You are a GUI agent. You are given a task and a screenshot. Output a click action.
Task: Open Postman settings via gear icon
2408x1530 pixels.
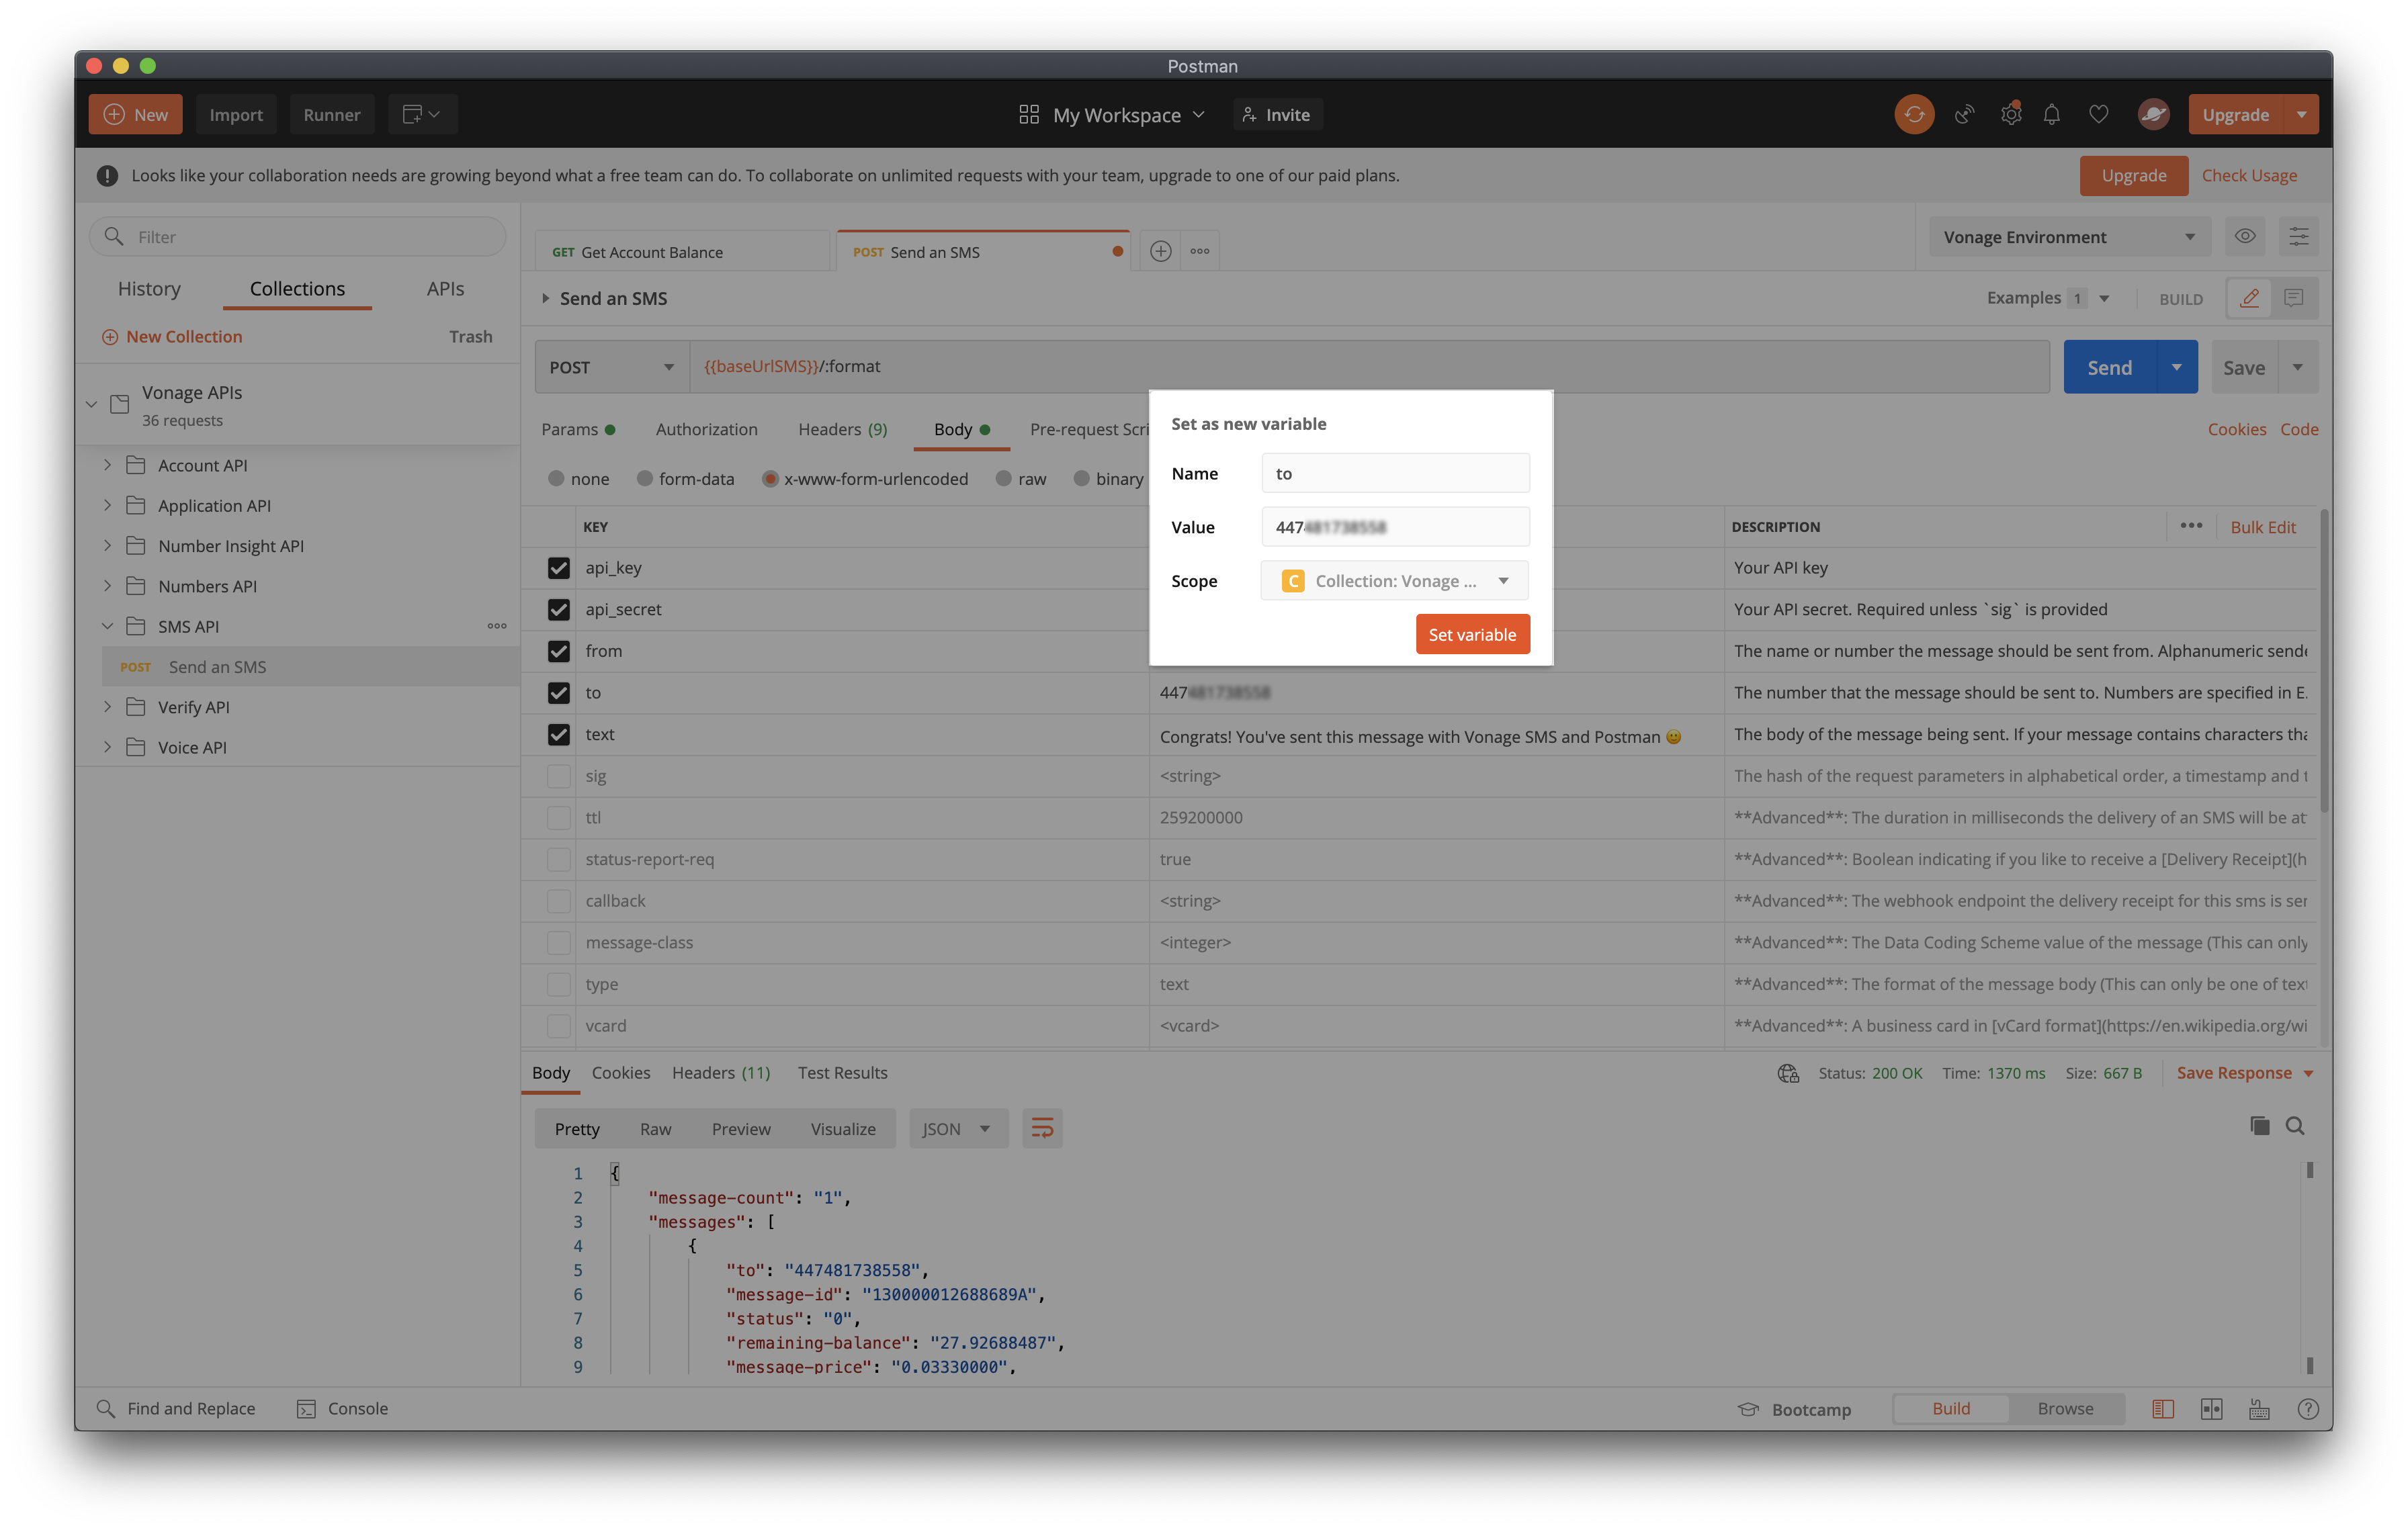2011,114
